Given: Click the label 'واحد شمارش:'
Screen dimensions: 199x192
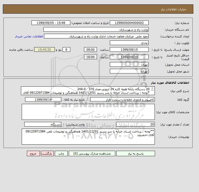Looking at the screenshot, I should tap(75, 125).
